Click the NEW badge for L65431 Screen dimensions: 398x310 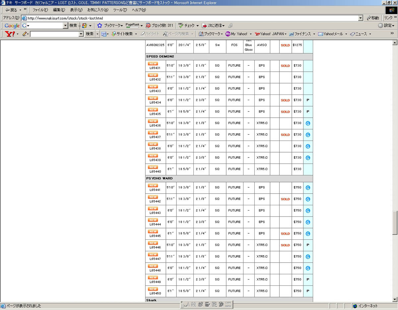pos(153,64)
